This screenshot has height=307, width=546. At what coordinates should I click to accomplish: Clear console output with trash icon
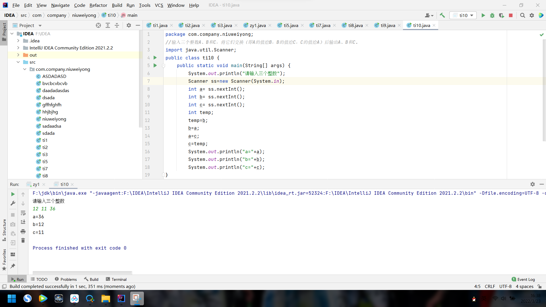[x=23, y=240]
